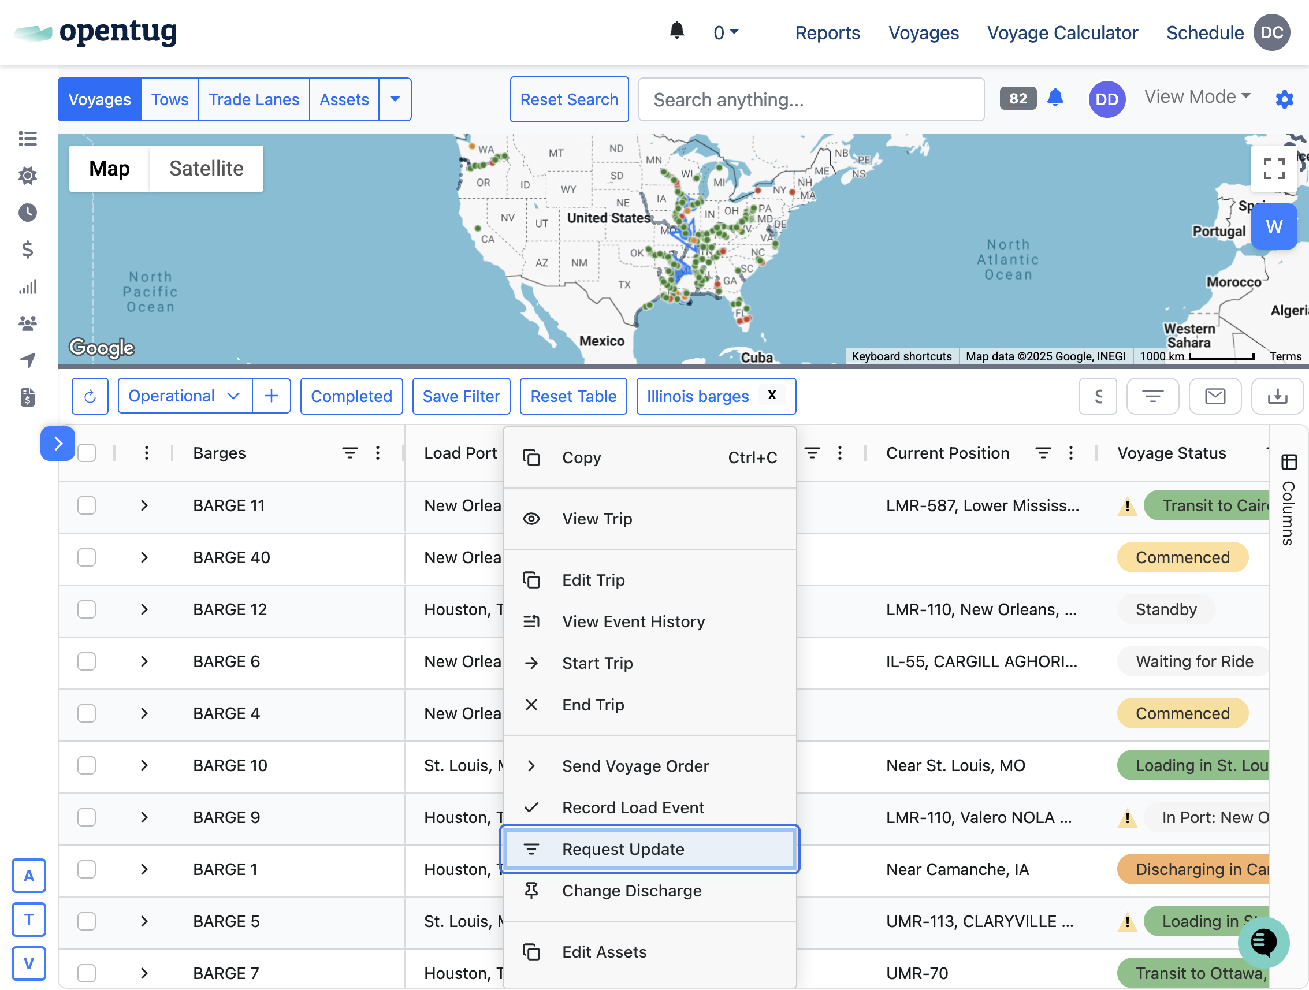
Task: Check the BARGE 11 row checkbox
Action: [87, 506]
